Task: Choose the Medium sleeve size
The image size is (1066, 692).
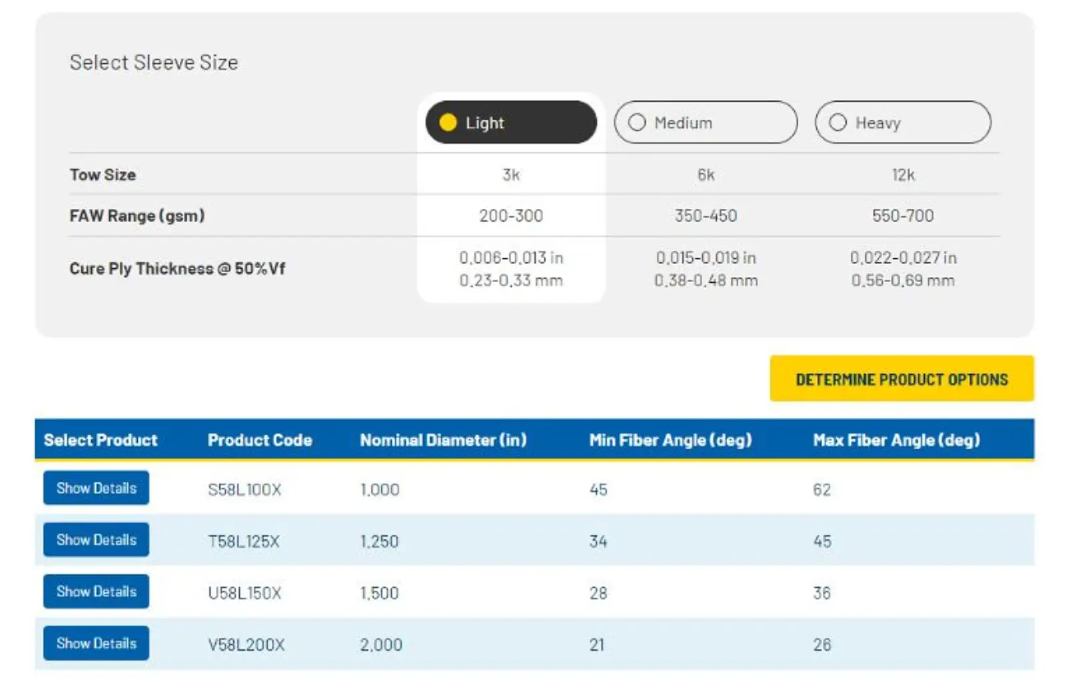Action: (x=706, y=122)
